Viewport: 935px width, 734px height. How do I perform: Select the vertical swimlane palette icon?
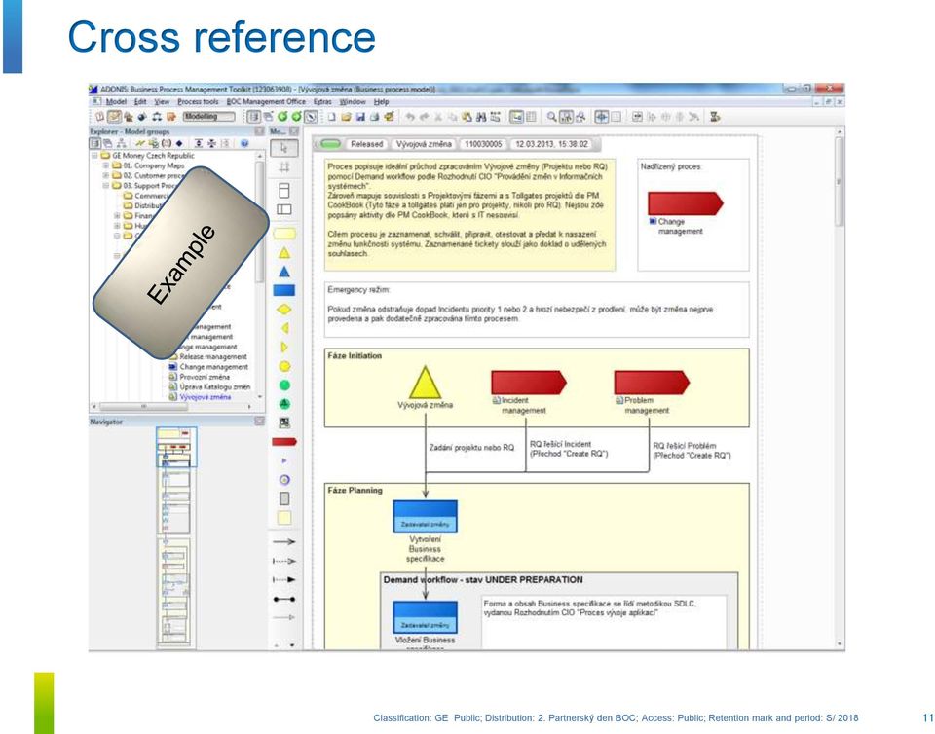click(284, 190)
